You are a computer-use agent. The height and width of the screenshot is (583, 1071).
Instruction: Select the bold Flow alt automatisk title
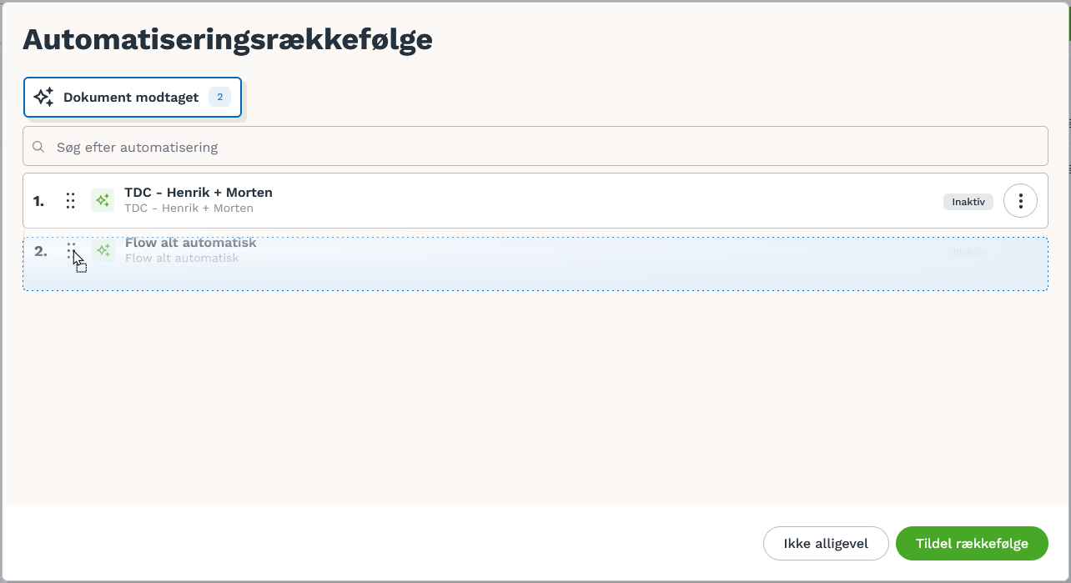191,243
